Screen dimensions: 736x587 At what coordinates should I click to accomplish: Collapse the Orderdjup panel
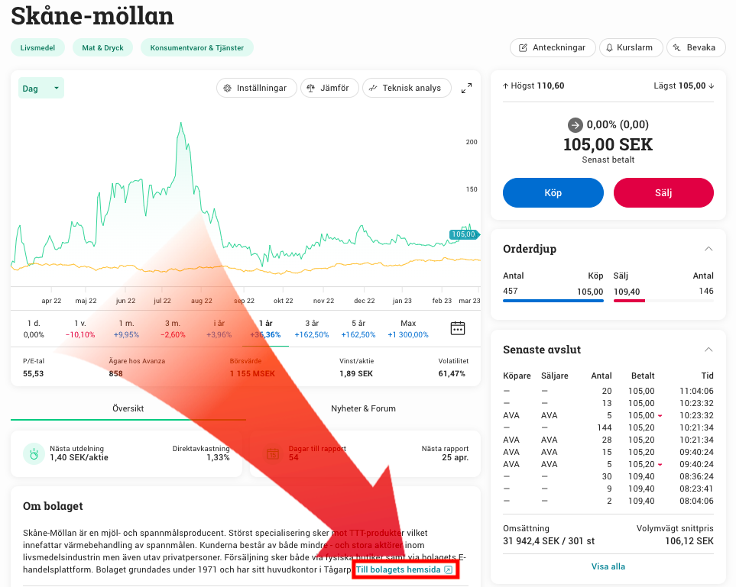pos(708,249)
